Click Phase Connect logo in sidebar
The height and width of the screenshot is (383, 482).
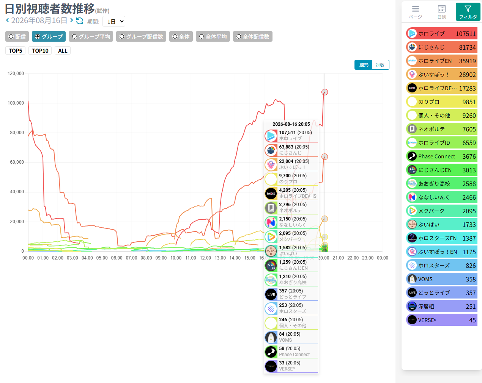click(412, 156)
